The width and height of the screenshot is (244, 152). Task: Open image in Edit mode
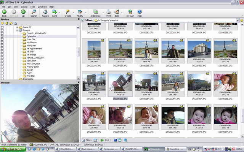coord(117,12)
